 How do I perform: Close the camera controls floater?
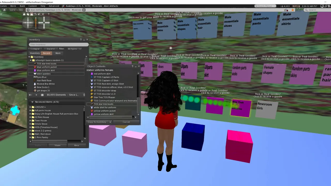pyautogui.click(x=43, y=14)
